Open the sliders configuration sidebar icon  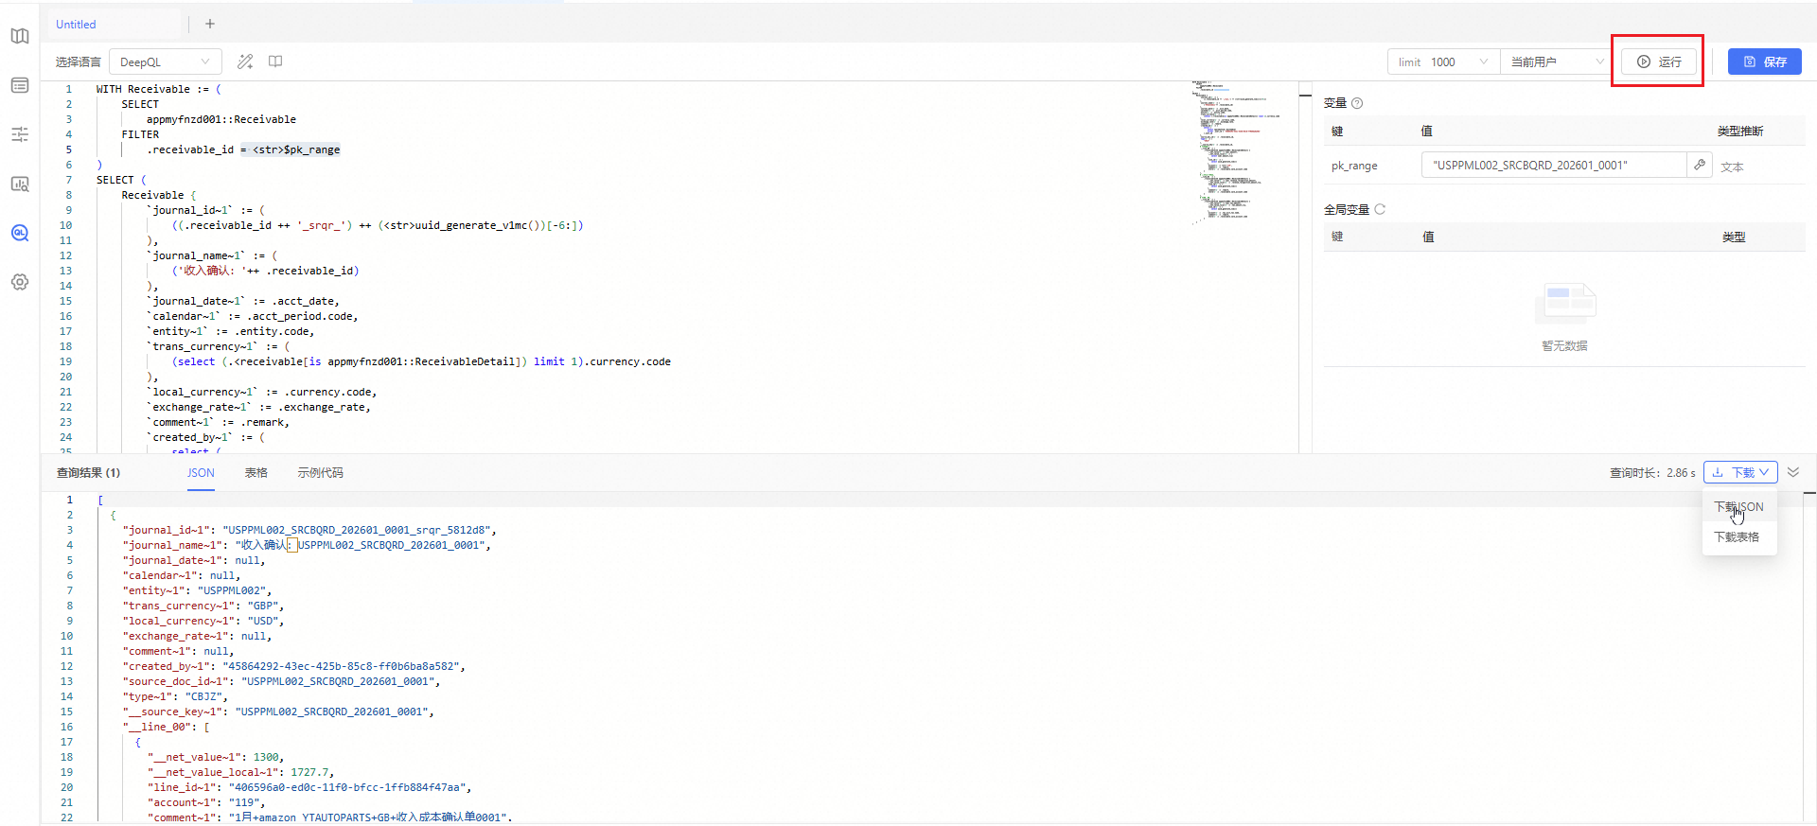(x=20, y=134)
